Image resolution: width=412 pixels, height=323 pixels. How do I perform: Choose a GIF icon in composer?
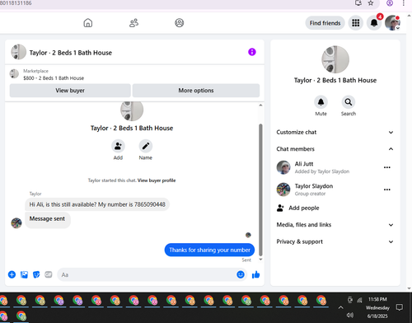point(49,274)
